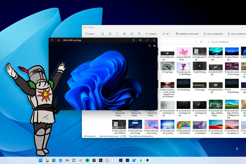This screenshot has width=246, height=164.
Task: Click the Paste icon in Explorer toolbar
Action: point(117,34)
